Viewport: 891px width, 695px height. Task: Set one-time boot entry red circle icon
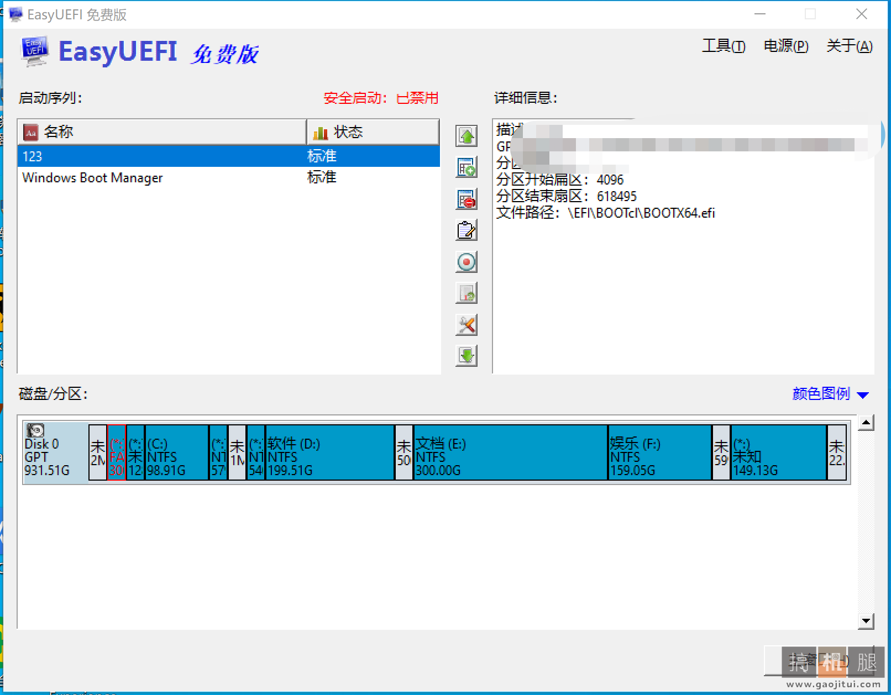[x=467, y=262]
